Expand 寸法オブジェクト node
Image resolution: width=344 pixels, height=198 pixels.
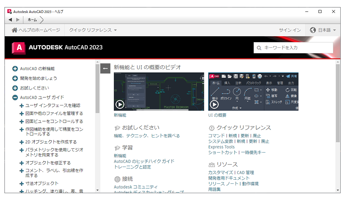click(22, 183)
